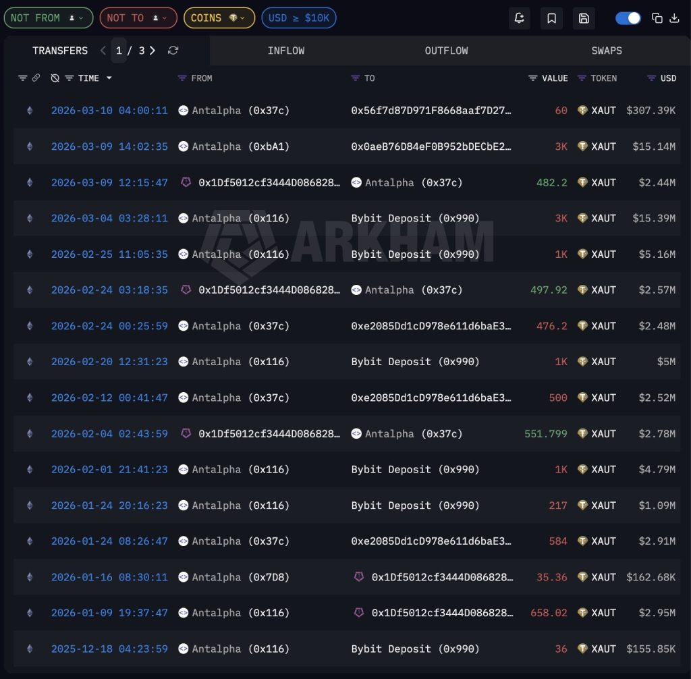This screenshot has width=691, height=679.
Task: Refresh the transfers list
Action: 174,50
